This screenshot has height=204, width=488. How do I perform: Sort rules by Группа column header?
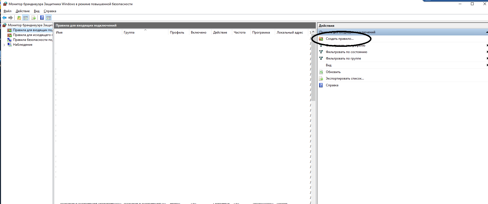pos(129,32)
